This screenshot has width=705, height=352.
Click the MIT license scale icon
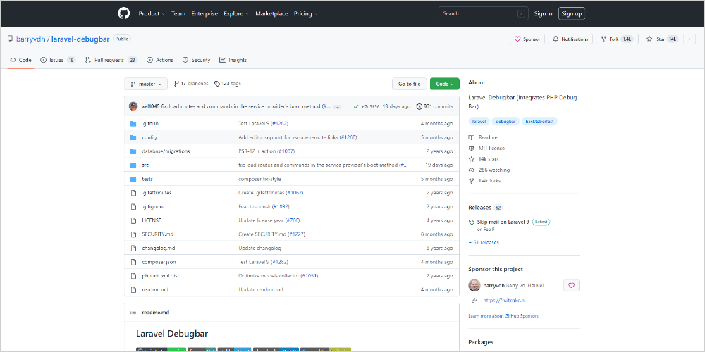pyautogui.click(x=471, y=148)
